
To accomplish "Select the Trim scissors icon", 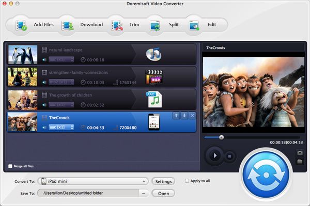I will click(117, 26).
